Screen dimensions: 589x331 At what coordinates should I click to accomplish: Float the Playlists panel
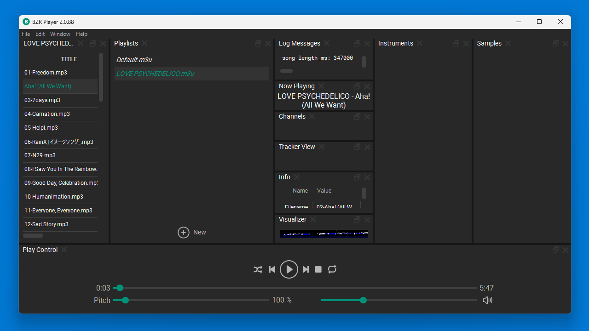coord(258,43)
